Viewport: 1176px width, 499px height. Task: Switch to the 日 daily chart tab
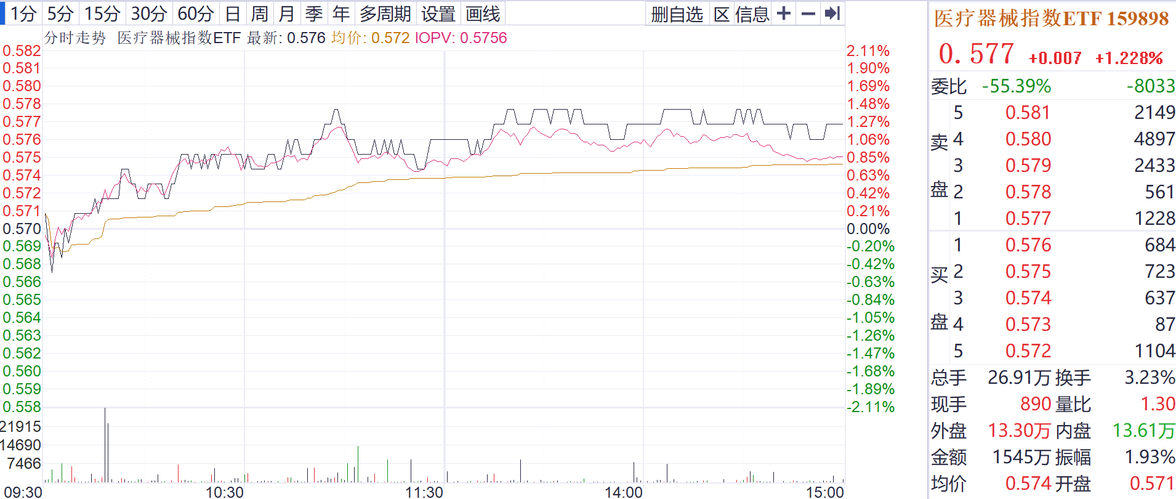233,14
